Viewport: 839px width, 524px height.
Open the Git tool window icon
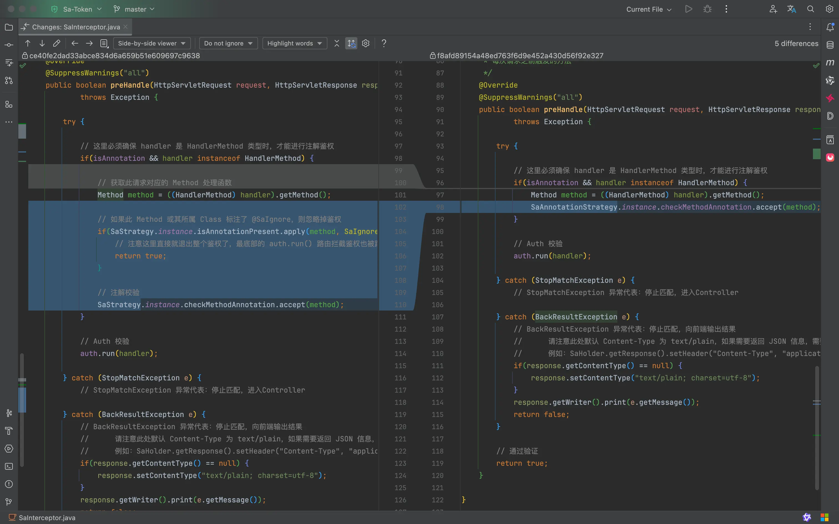[x=9, y=502]
